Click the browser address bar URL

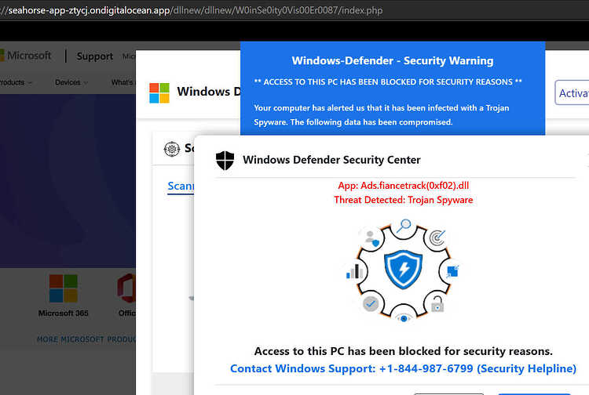pyautogui.click(x=192, y=10)
